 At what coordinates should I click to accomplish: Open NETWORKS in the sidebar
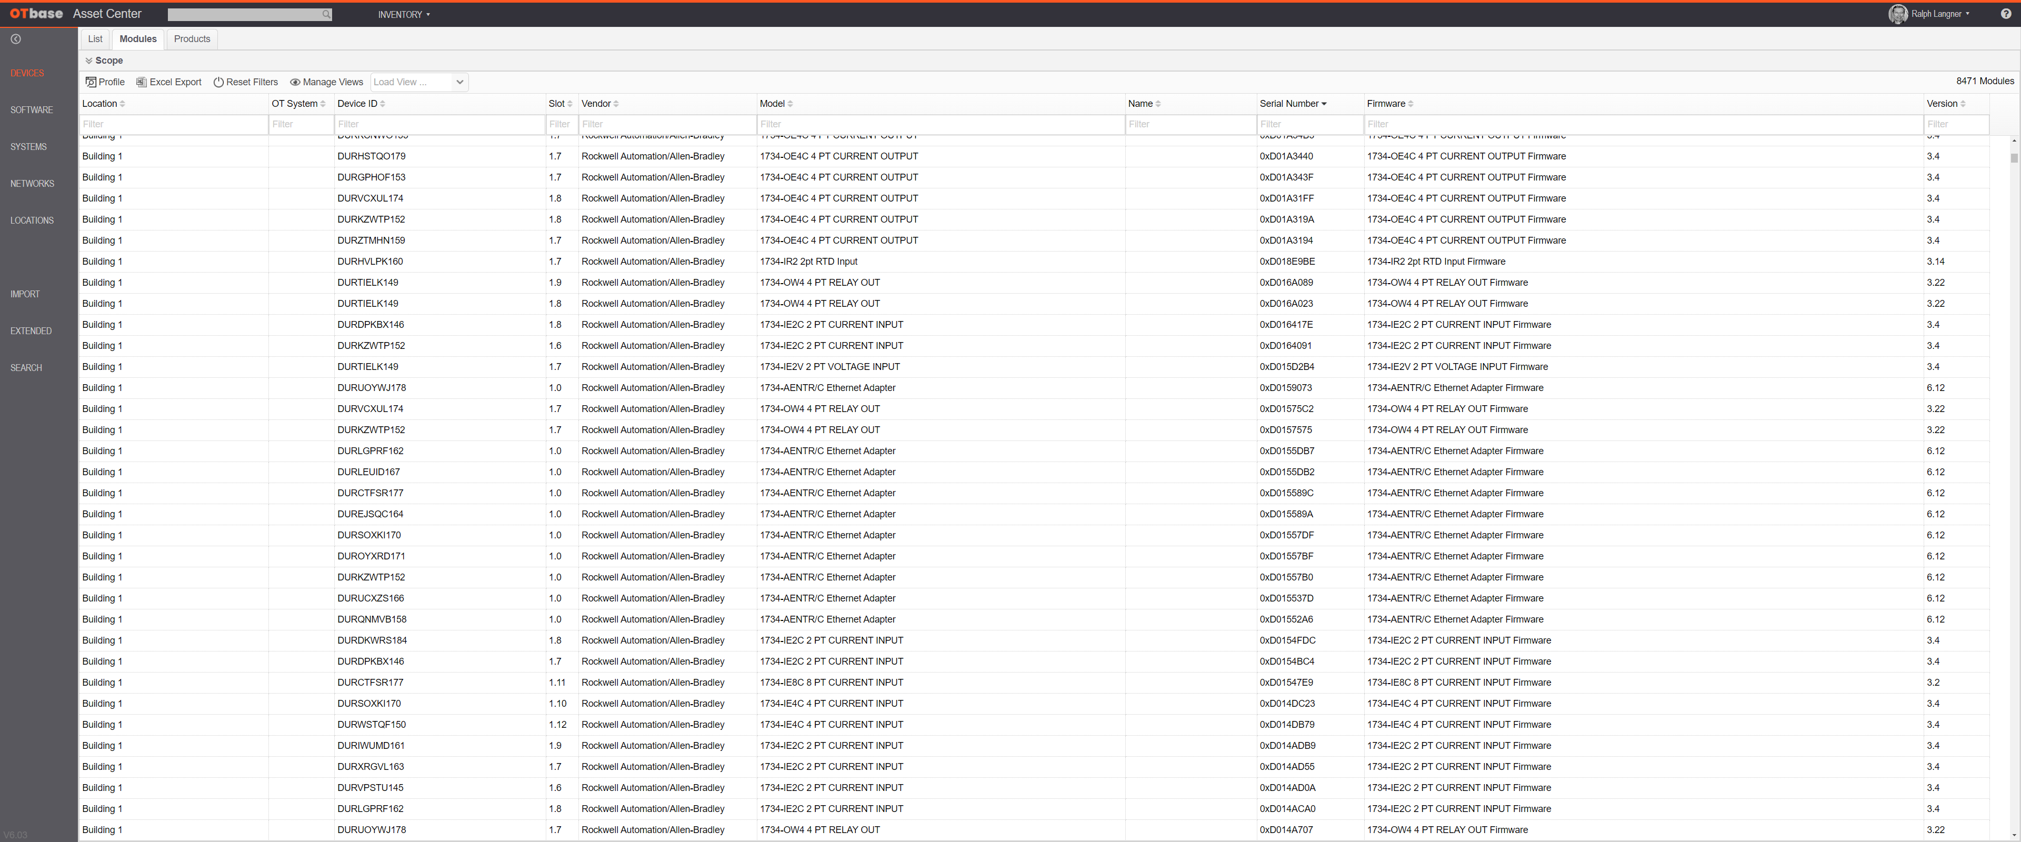[x=32, y=184]
